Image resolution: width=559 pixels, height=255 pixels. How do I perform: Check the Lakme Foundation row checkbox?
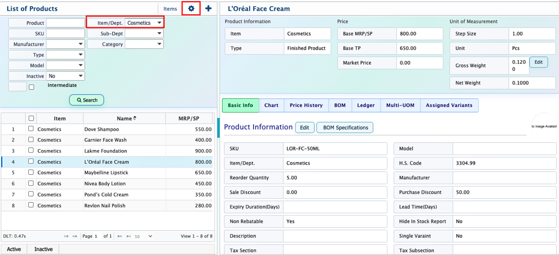click(x=31, y=151)
